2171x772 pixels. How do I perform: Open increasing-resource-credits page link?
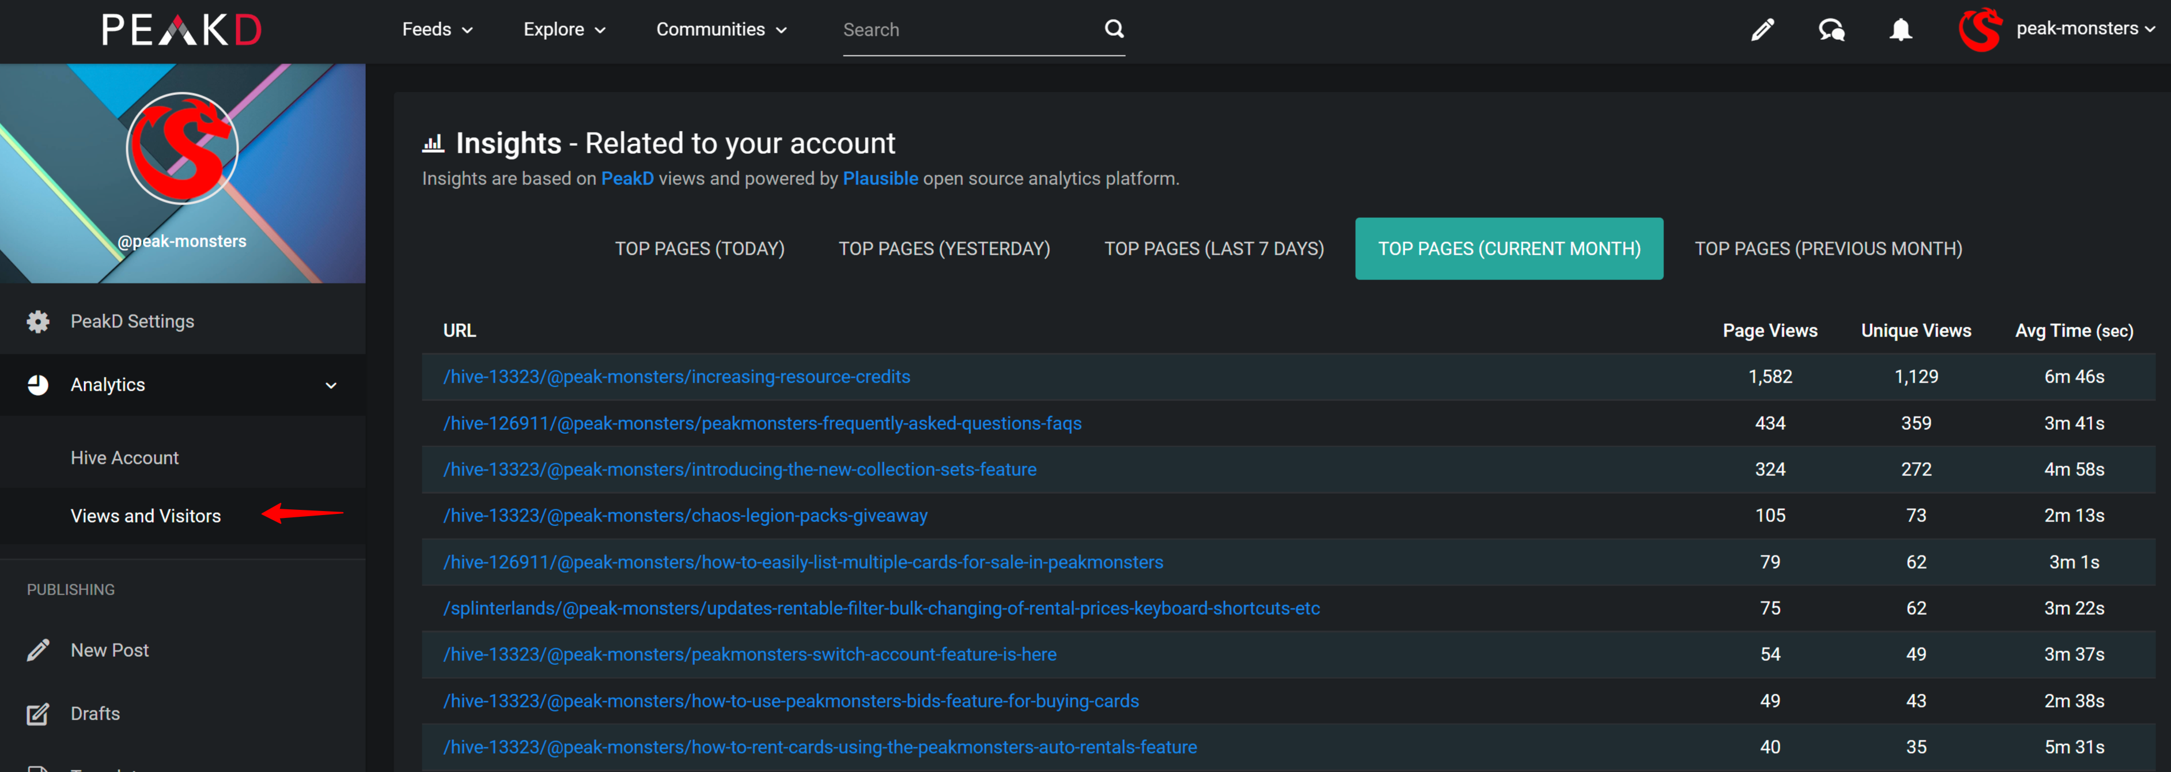(x=676, y=377)
